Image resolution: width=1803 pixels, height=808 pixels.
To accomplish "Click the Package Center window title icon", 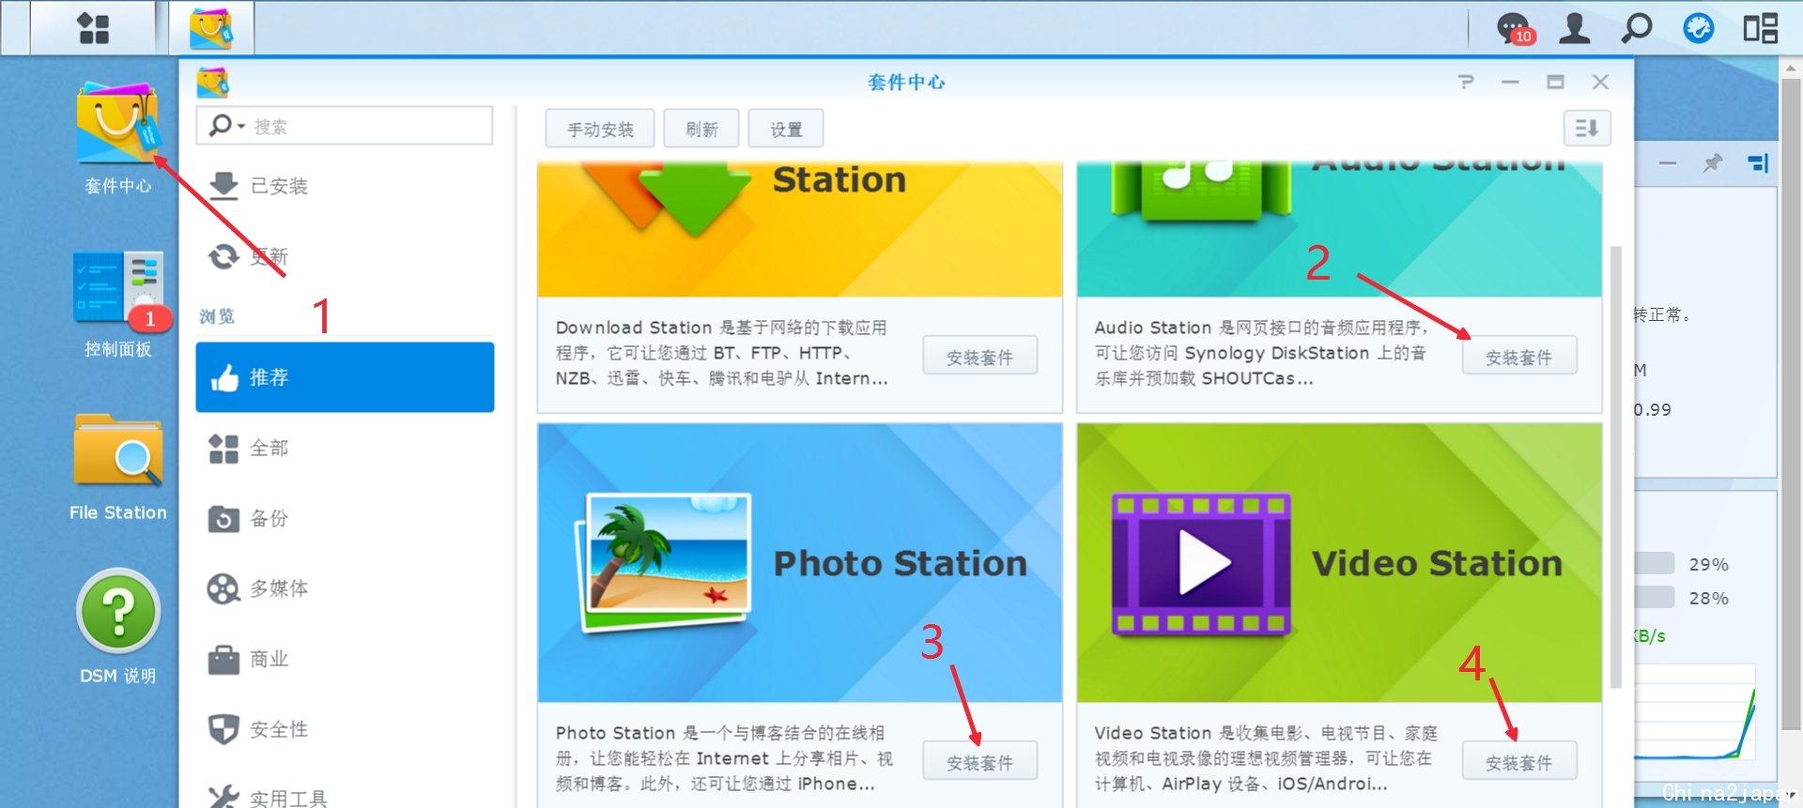I will 213,83.
